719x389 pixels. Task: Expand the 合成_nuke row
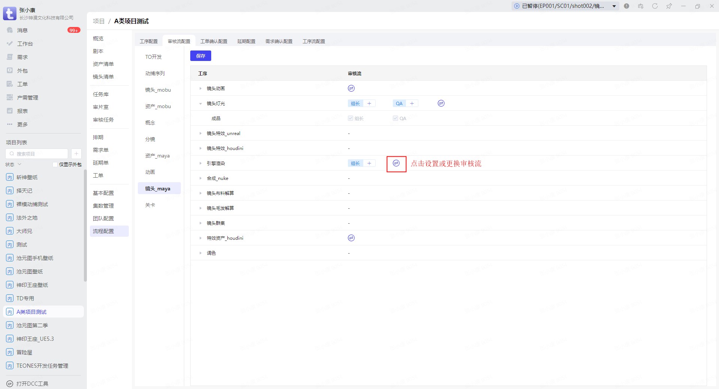(x=200, y=178)
